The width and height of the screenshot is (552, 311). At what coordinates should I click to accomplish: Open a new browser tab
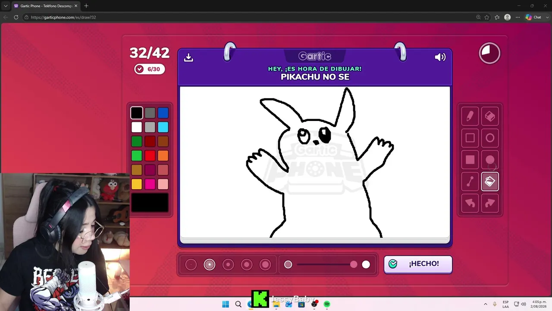[86, 6]
